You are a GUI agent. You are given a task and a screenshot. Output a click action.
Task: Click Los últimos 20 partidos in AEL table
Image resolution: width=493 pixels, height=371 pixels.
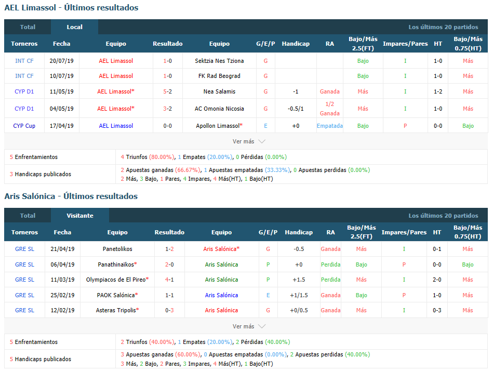[x=443, y=27]
